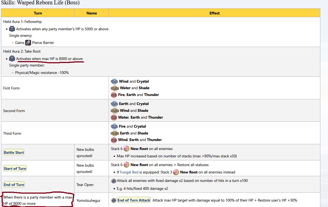Click the Held Aura 2: Take Root text
Screen dimensions: 328x207
(x=22, y=51)
